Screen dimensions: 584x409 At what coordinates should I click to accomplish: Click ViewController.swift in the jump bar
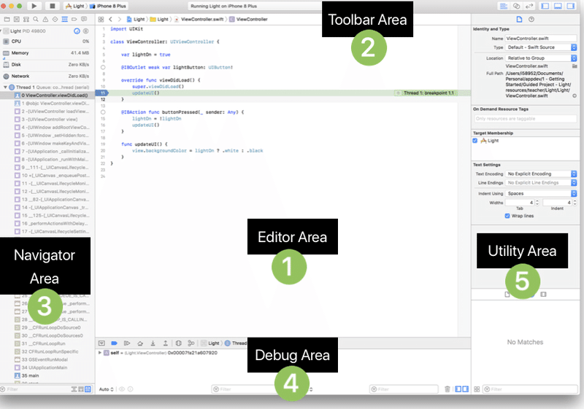(x=199, y=20)
